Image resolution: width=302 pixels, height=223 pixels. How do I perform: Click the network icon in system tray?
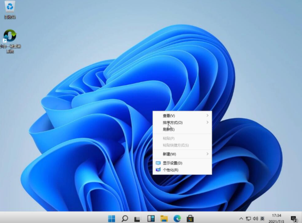[x=248, y=219]
